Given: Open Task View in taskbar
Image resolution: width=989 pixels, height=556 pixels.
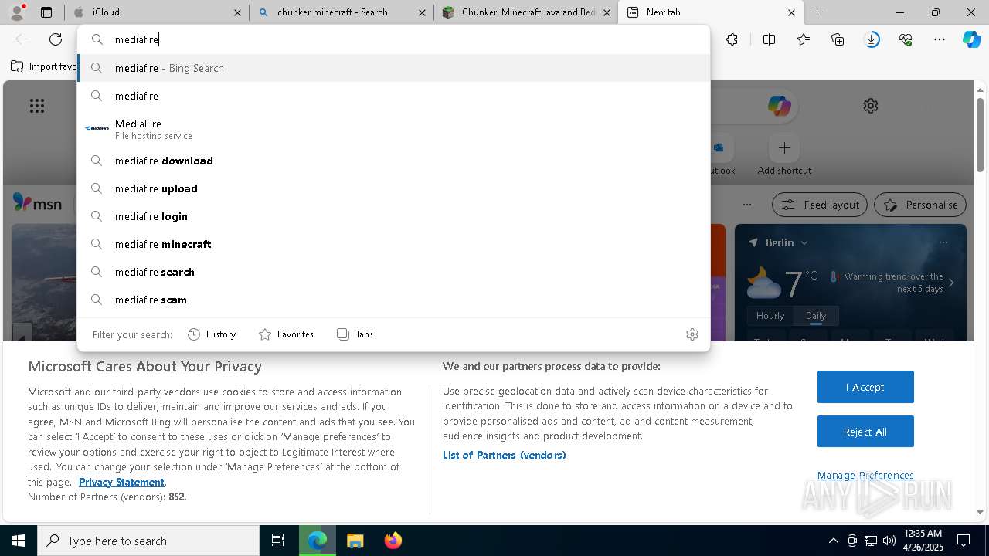Looking at the screenshot, I should 278,541.
